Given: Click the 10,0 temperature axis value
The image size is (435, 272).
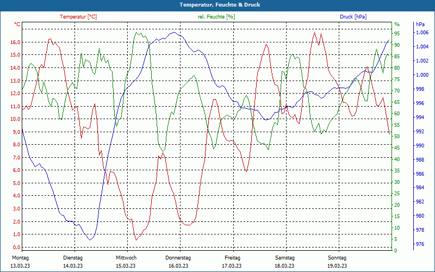Looking at the screenshot, I should (16, 119).
